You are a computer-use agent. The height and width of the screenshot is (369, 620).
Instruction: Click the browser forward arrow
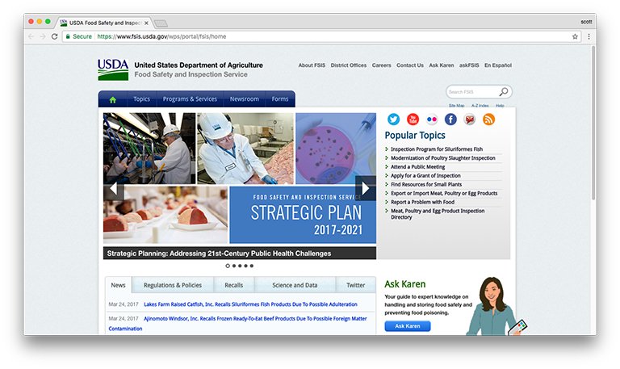point(43,36)
